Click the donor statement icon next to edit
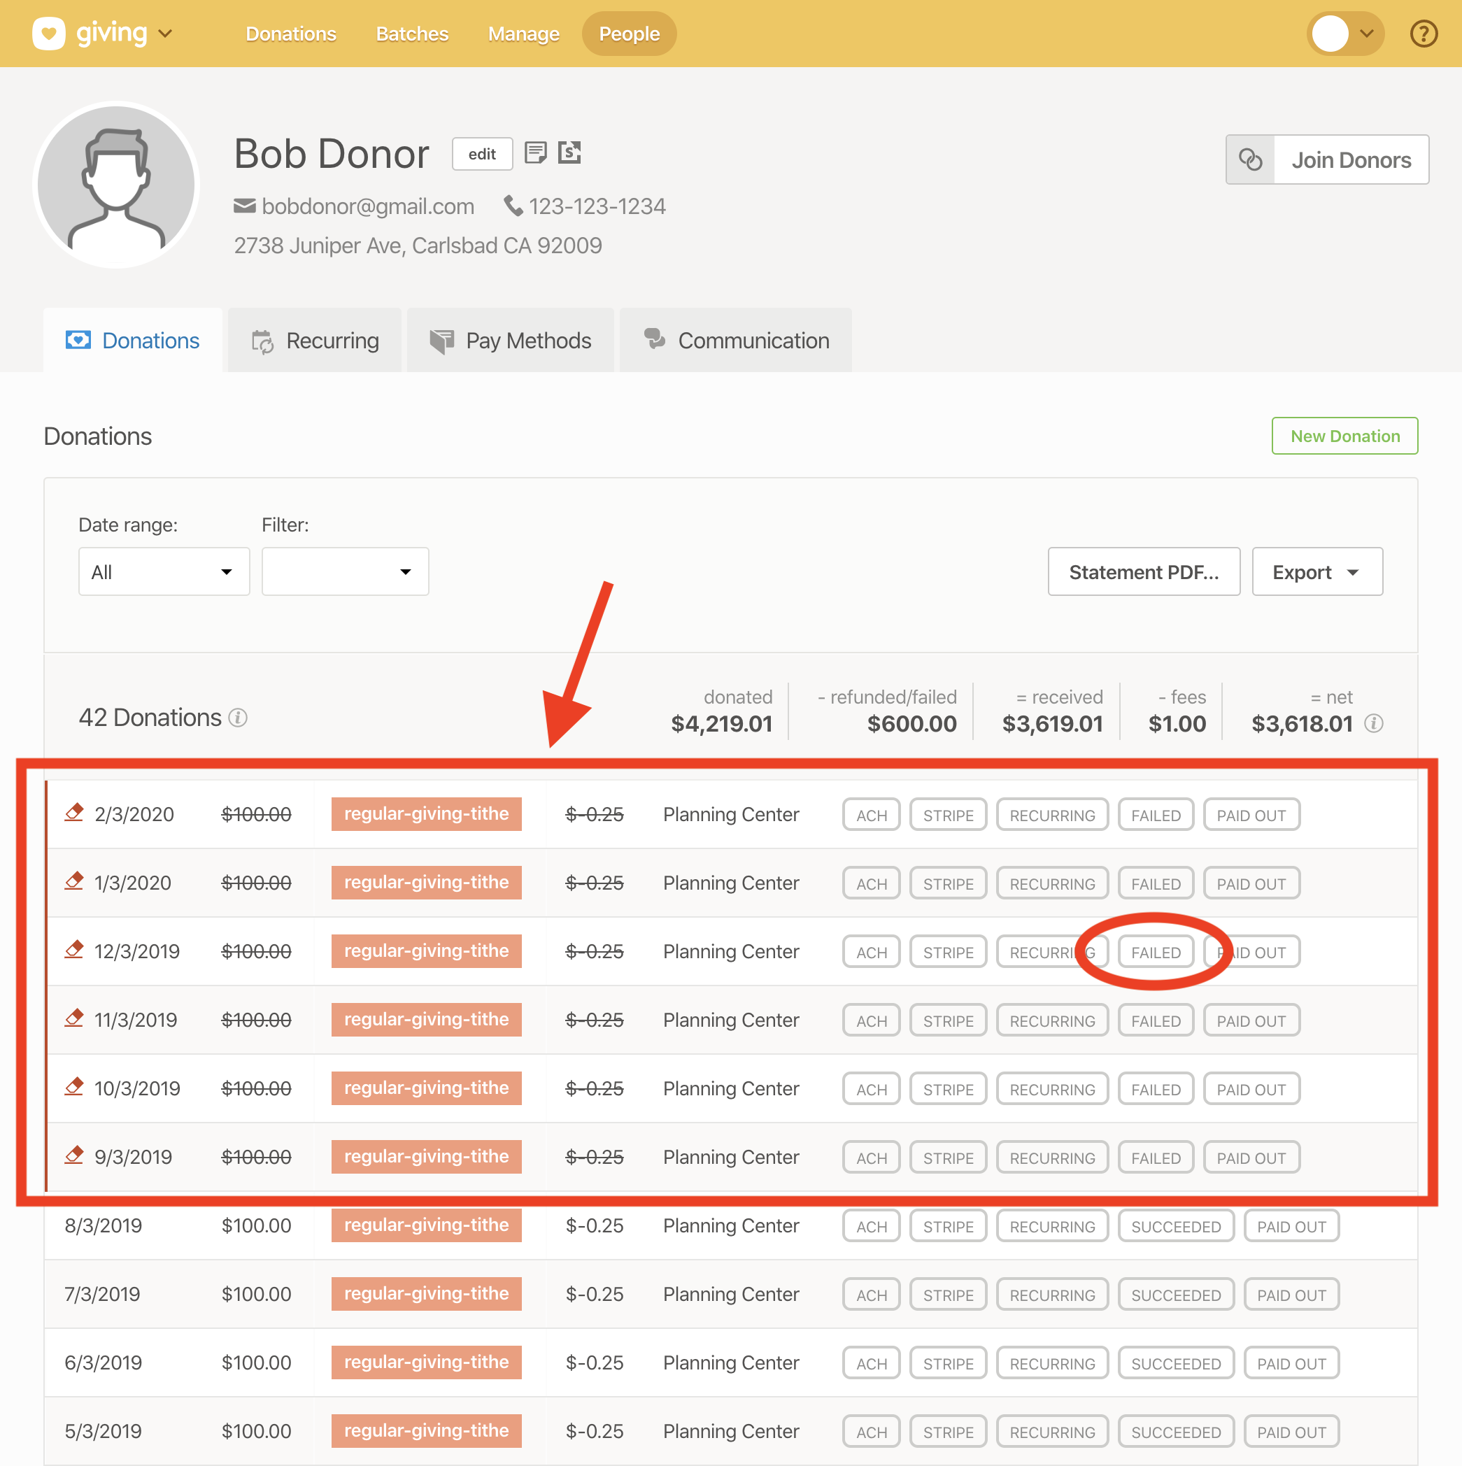The image size is (1462, 1466). pyautogui.click(x=569, y=152)
